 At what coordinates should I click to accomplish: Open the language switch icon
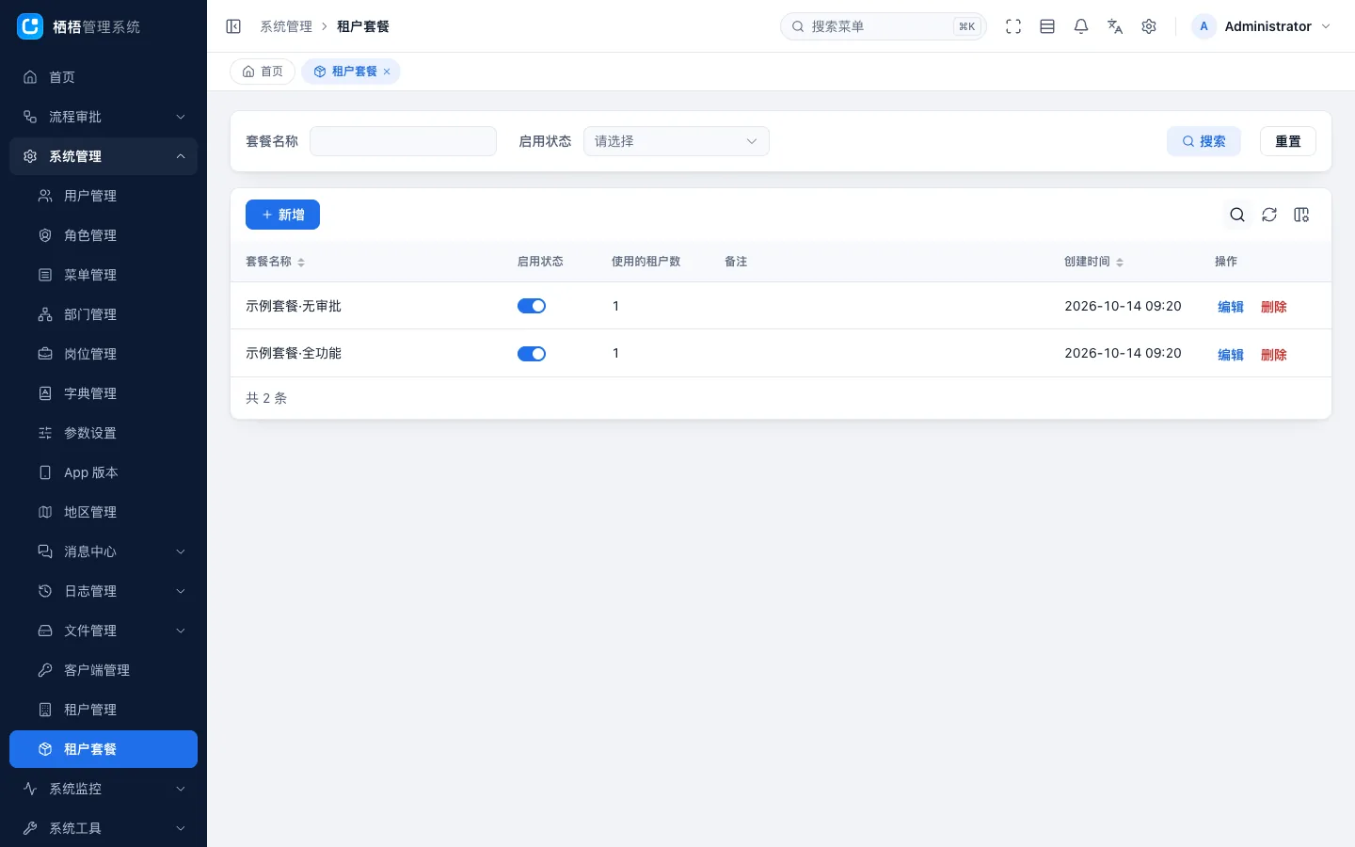coord(1115,26)
